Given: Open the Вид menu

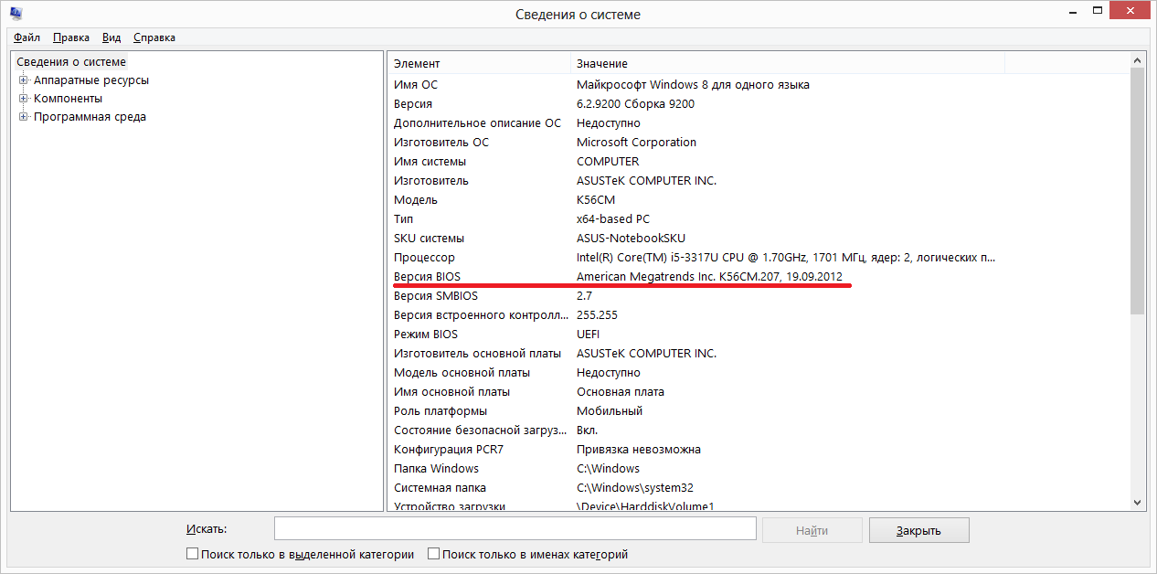Looking at the screenshot, I should tap(110, 37).
